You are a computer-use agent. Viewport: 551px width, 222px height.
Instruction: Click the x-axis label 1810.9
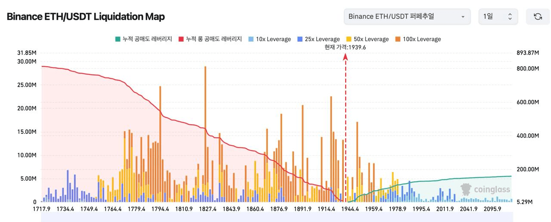click(x=184, y=209)
